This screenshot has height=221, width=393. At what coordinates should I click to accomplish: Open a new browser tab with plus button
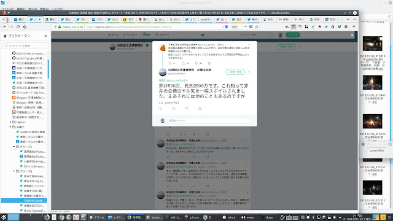pos(348,19)
